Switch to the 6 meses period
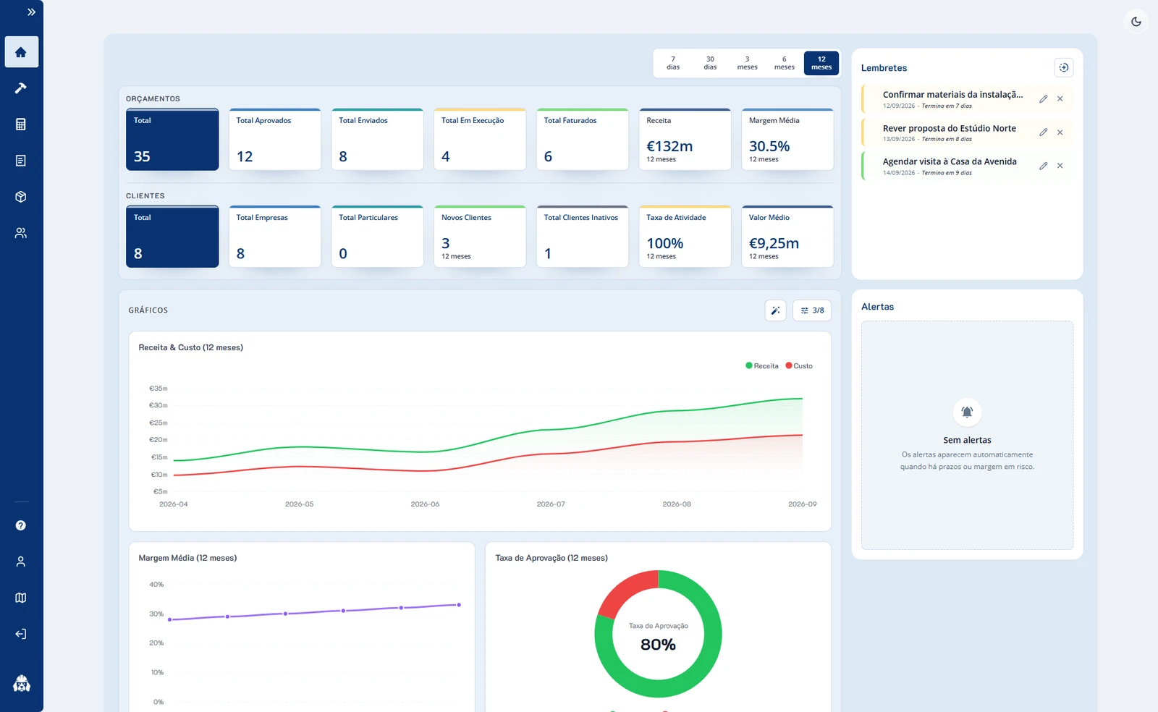 click(785, 63)
